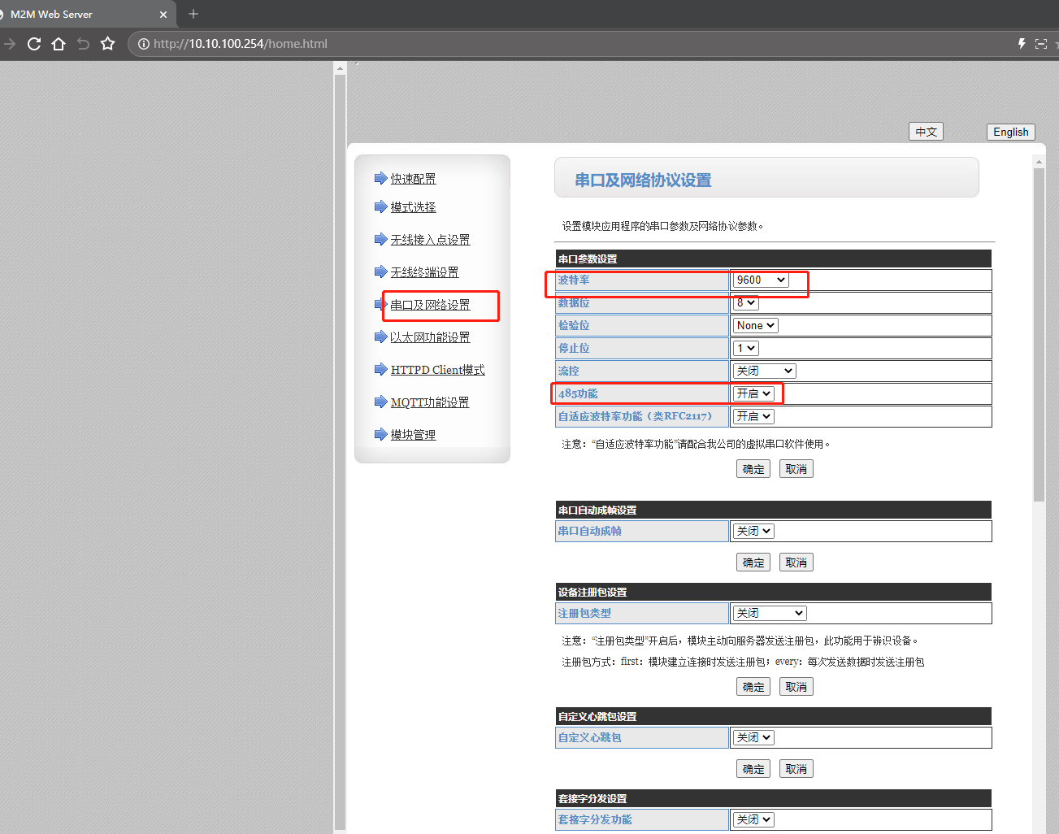Toggle the 串口自动成帧 on/off dropdown
1059x834 pixels.
point(753,531)
